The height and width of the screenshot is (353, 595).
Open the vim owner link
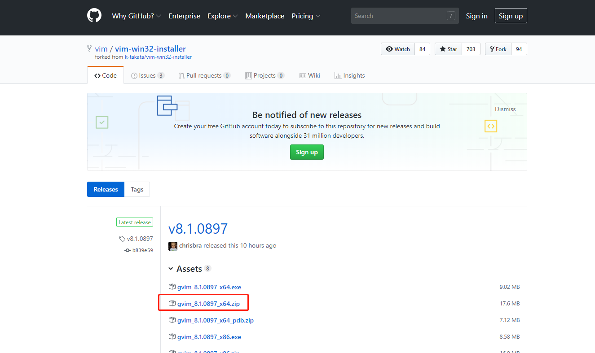tap(101, 49)
